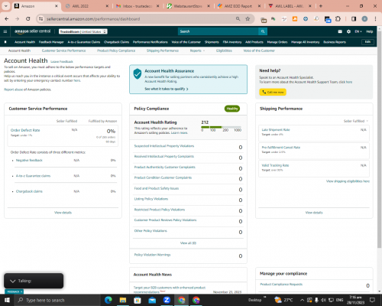The width and height of the screenshot is (382, 306).
Task: Open the EN language dropdown
Action: (358, 31)
